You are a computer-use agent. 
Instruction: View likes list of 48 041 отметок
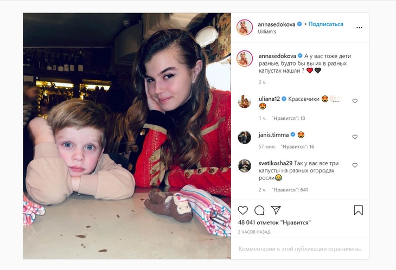pos(274,223)
